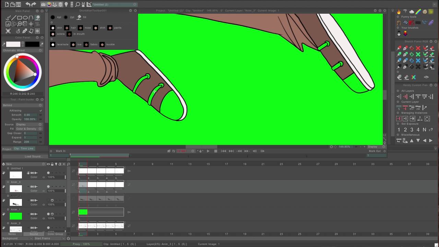Switch to the Clip: Time Line tab

24,149
